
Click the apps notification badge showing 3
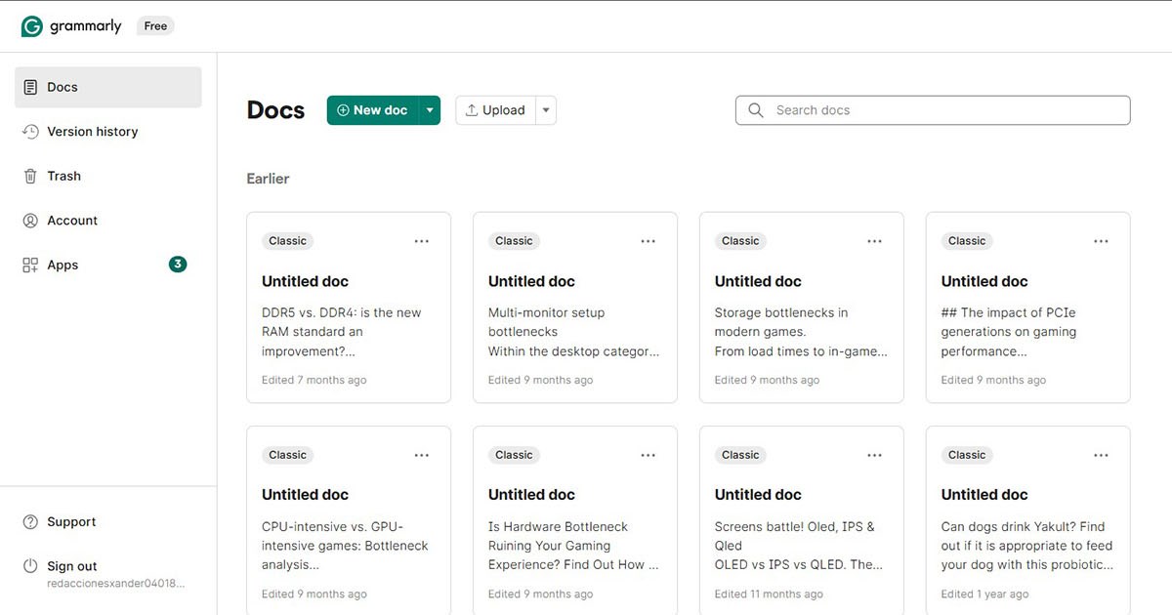point(178,265)
